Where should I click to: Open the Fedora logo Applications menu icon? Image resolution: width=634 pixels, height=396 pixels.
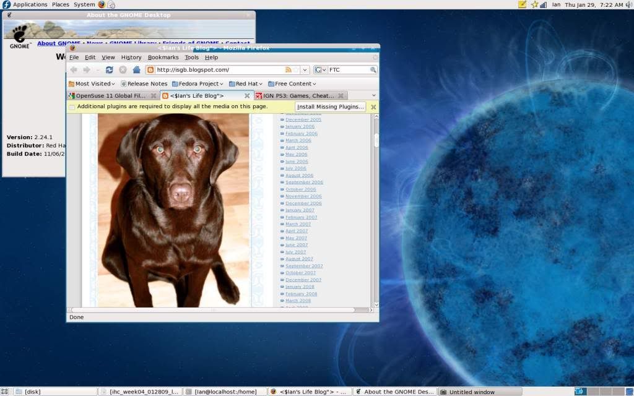pos(6,4)
